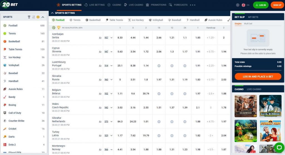Click Log in and place a bet
Image resolution: width=285 pixels, height=155 pixels.
(x=258, y=77)
